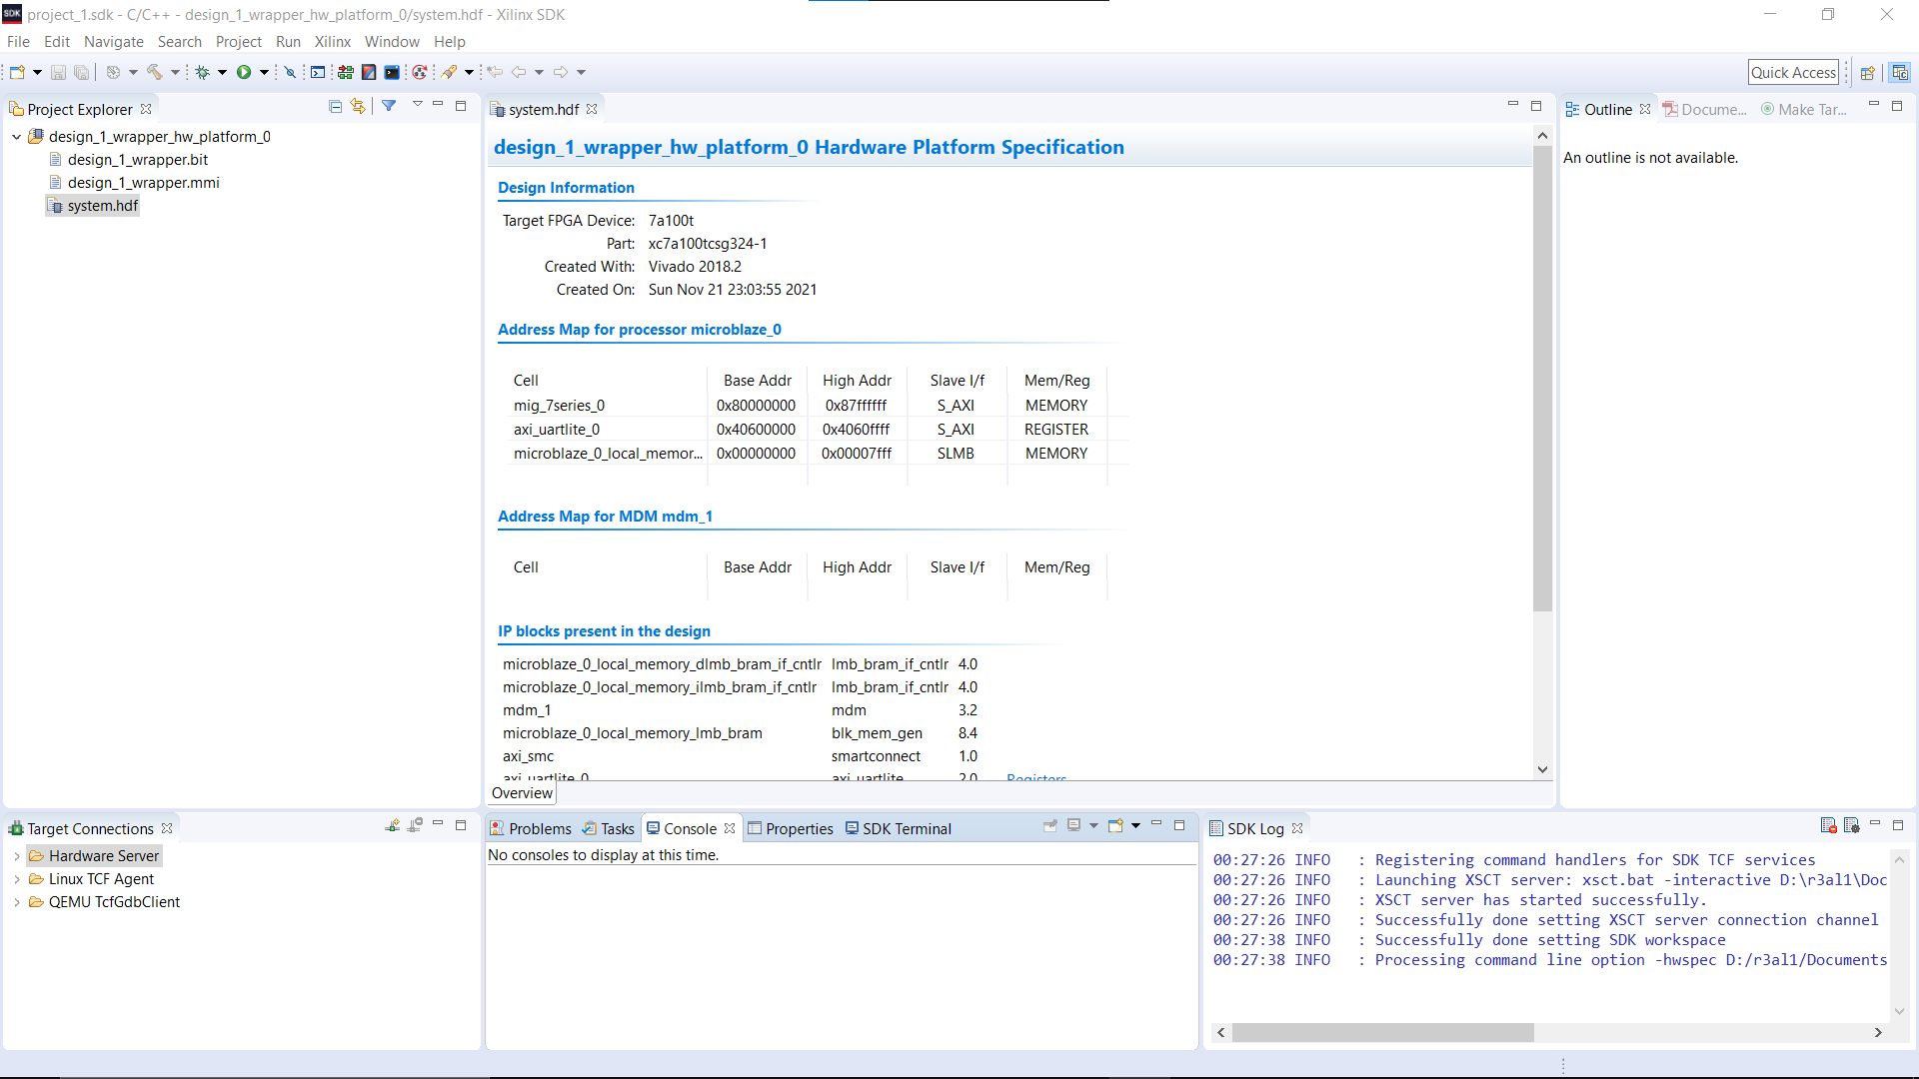Viewport: 1919px width, 1079px height.
Task: Expand the Hardware Server connection
Action: (x=18, y=856)
